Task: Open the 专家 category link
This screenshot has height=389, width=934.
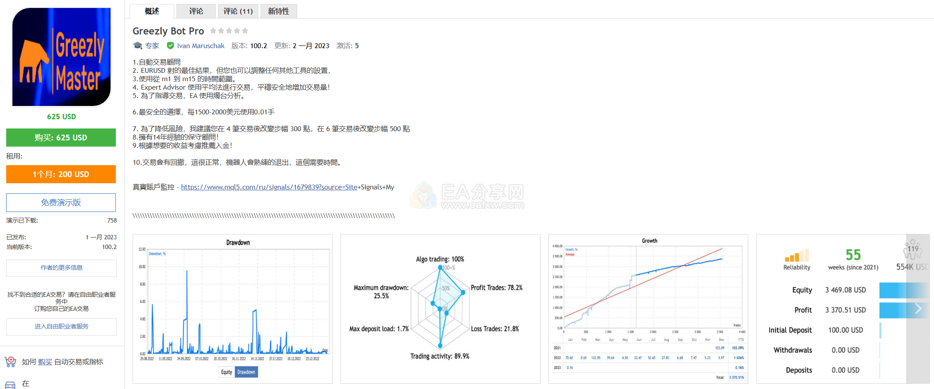Action: tap(152, 45)
